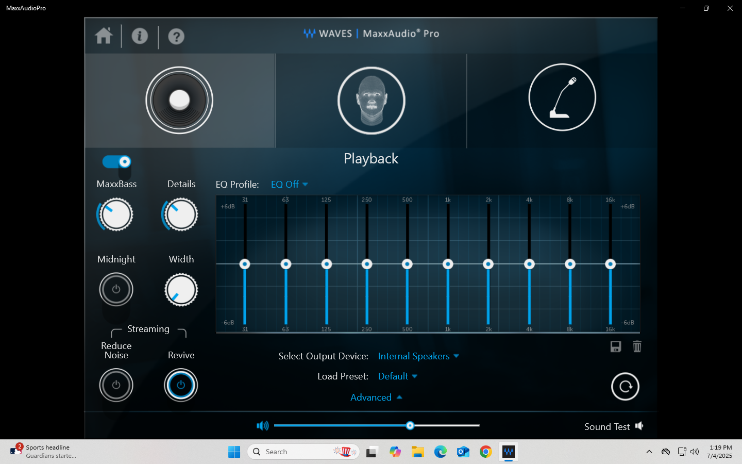The width and height of the screenshot is (742, 464).
Task: Open the EQ Profile dropdown
Action: pos(290,185)
